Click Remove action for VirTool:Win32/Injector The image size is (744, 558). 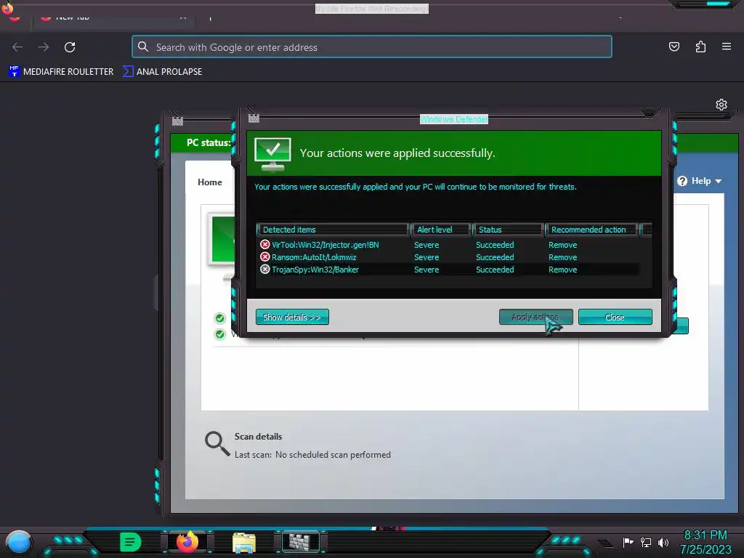[x=563, y=245]
